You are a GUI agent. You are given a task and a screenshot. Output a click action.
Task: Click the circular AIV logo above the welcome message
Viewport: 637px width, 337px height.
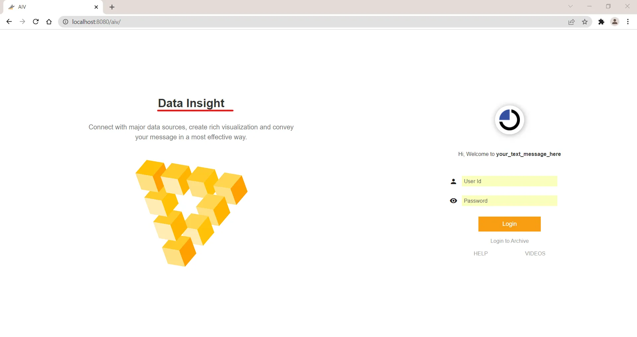coord(509,120)
